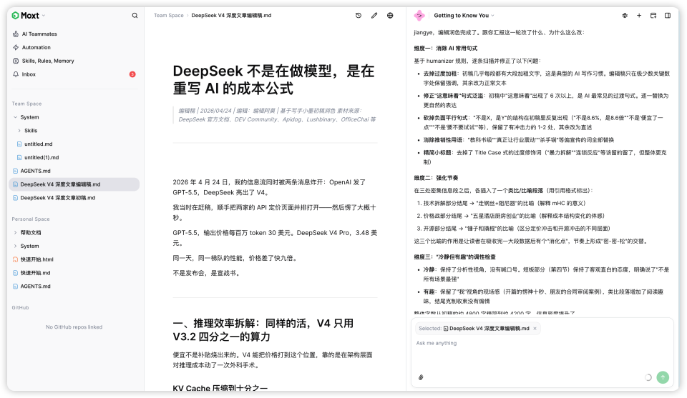Expand the Skills folder

pyautogui.click(x=19, y=131)
